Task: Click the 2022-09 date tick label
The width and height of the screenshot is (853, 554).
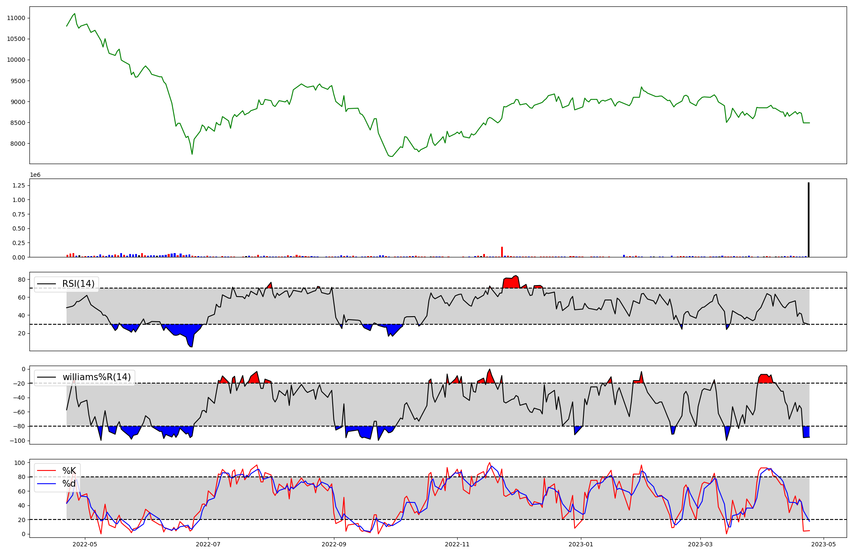Action: pyautogui.click(x=334, y=544)
